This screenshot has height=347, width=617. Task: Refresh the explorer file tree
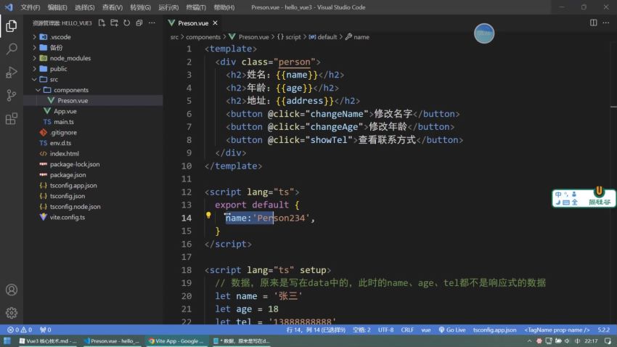point(127,23)
